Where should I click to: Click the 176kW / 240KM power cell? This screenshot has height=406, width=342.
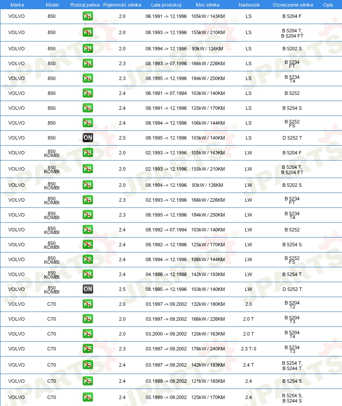click(208, 349)
